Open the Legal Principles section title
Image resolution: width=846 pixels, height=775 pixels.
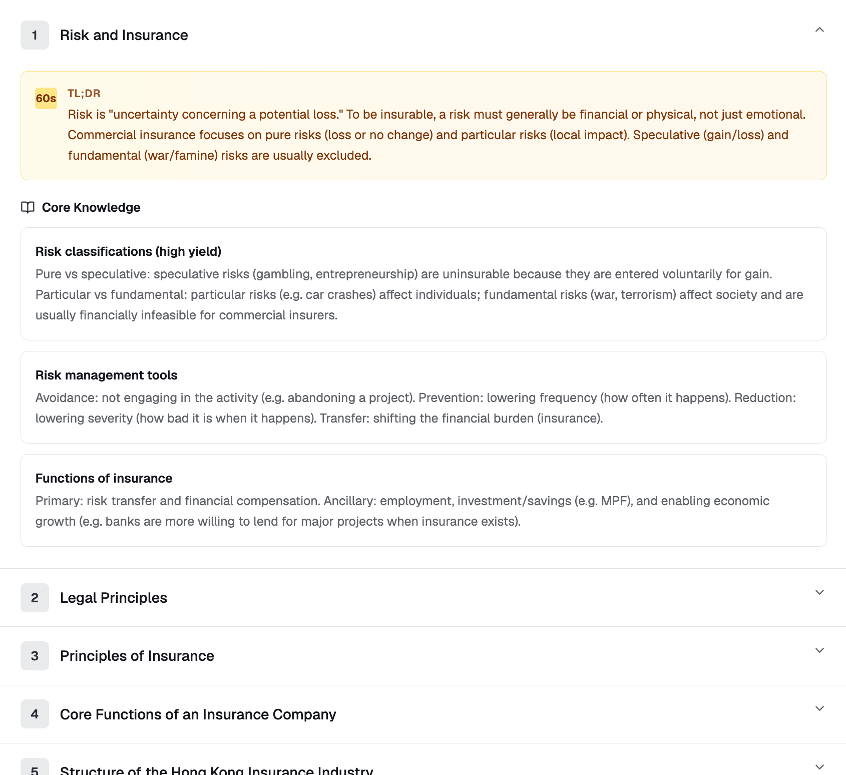click(x=114, y=598)
